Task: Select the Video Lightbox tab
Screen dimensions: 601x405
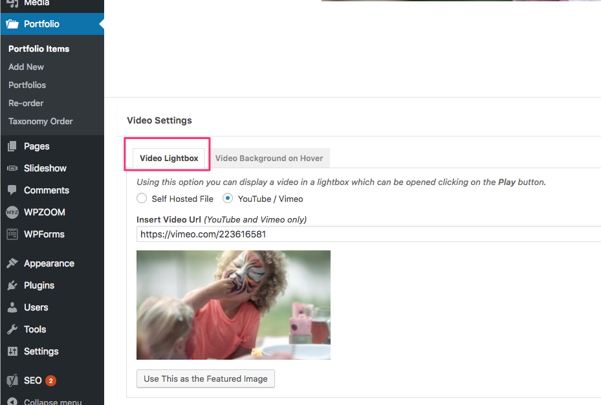Action: point(169,159)
